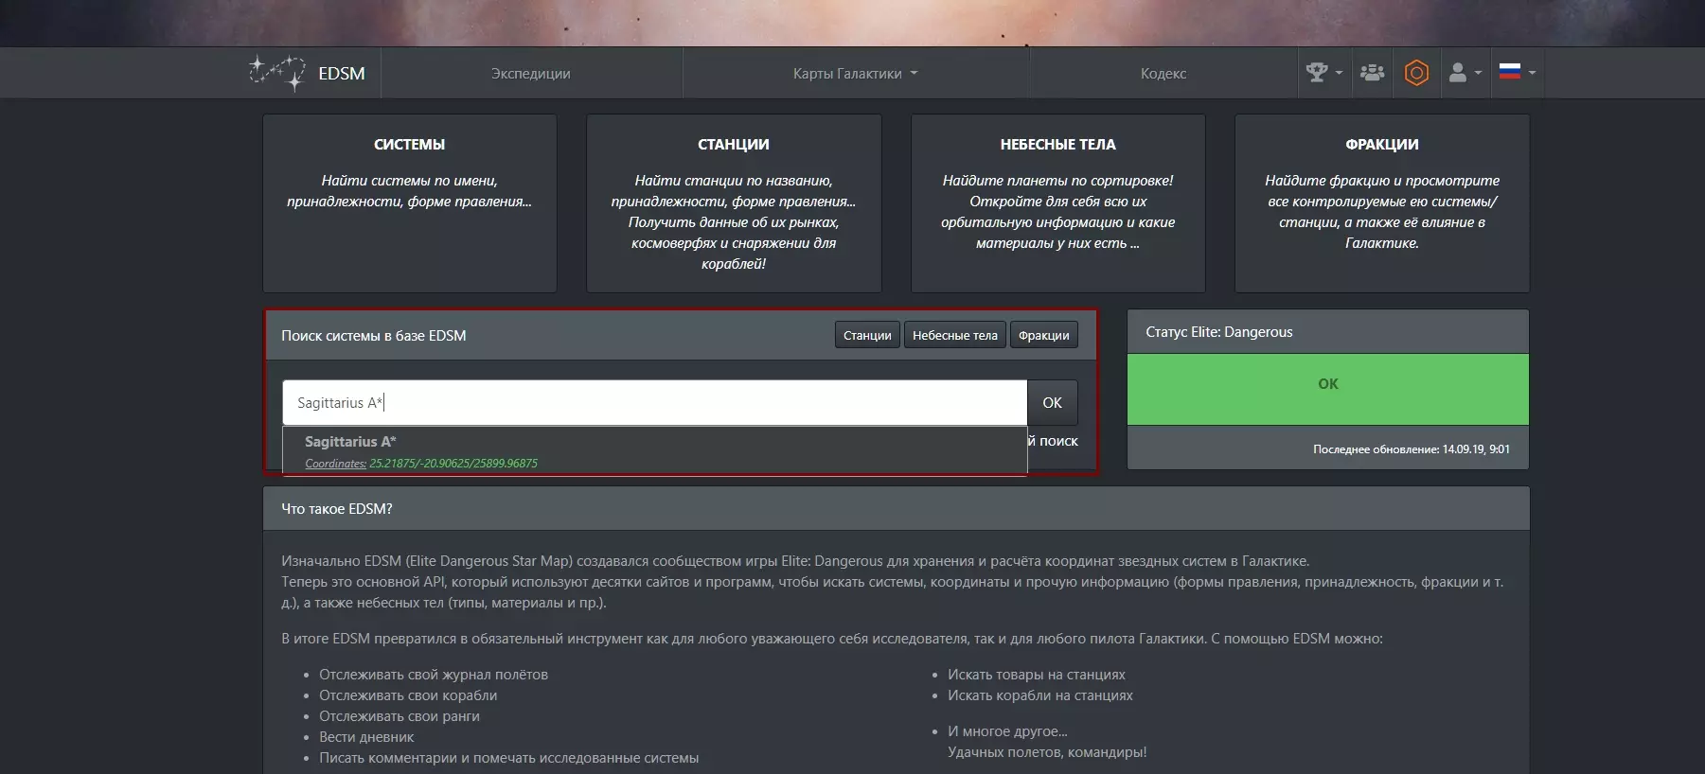Viewport: 1705px width, 774px height.
Task: Focus the system search field containing Sagittarius A*
Action: [654, 403]
